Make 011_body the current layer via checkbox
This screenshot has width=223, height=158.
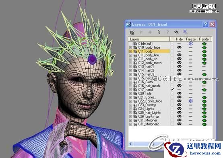(x=172, y=51)
